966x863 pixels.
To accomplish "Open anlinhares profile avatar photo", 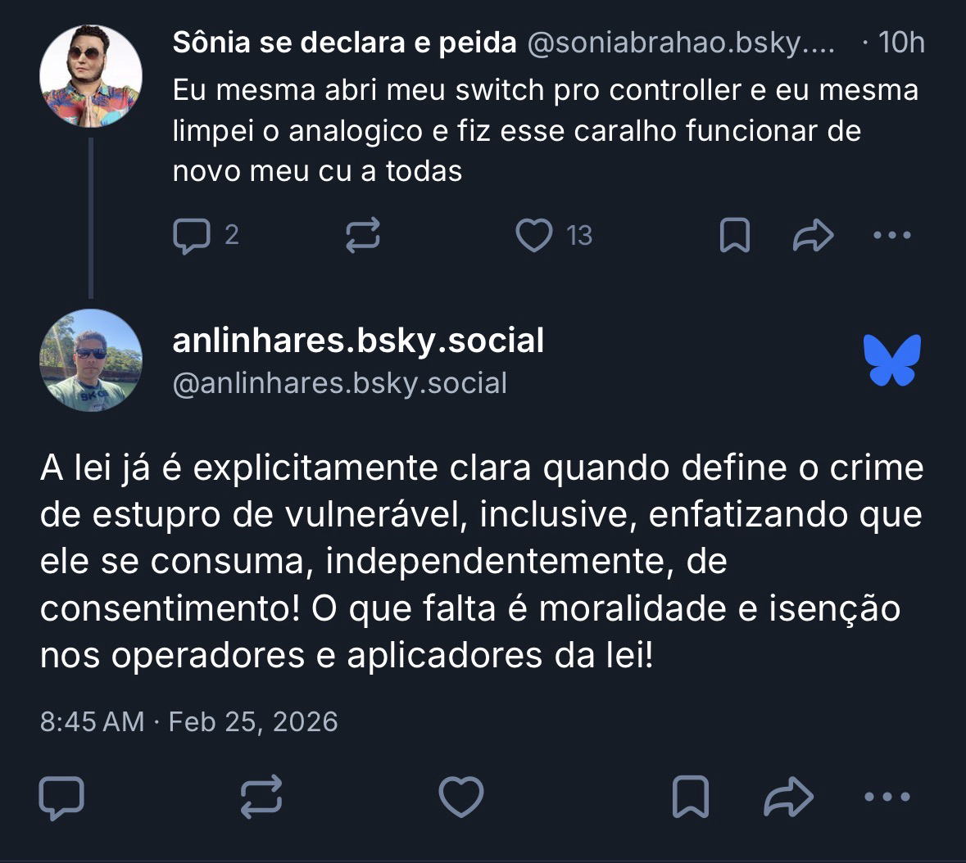I will coord(91,360).
